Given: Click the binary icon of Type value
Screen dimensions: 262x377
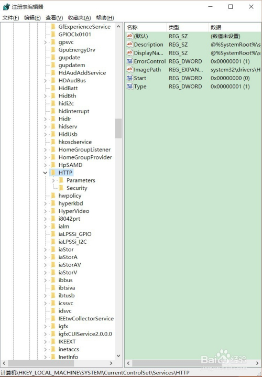Looking at the screenshot, I should (x=129, y=87).
